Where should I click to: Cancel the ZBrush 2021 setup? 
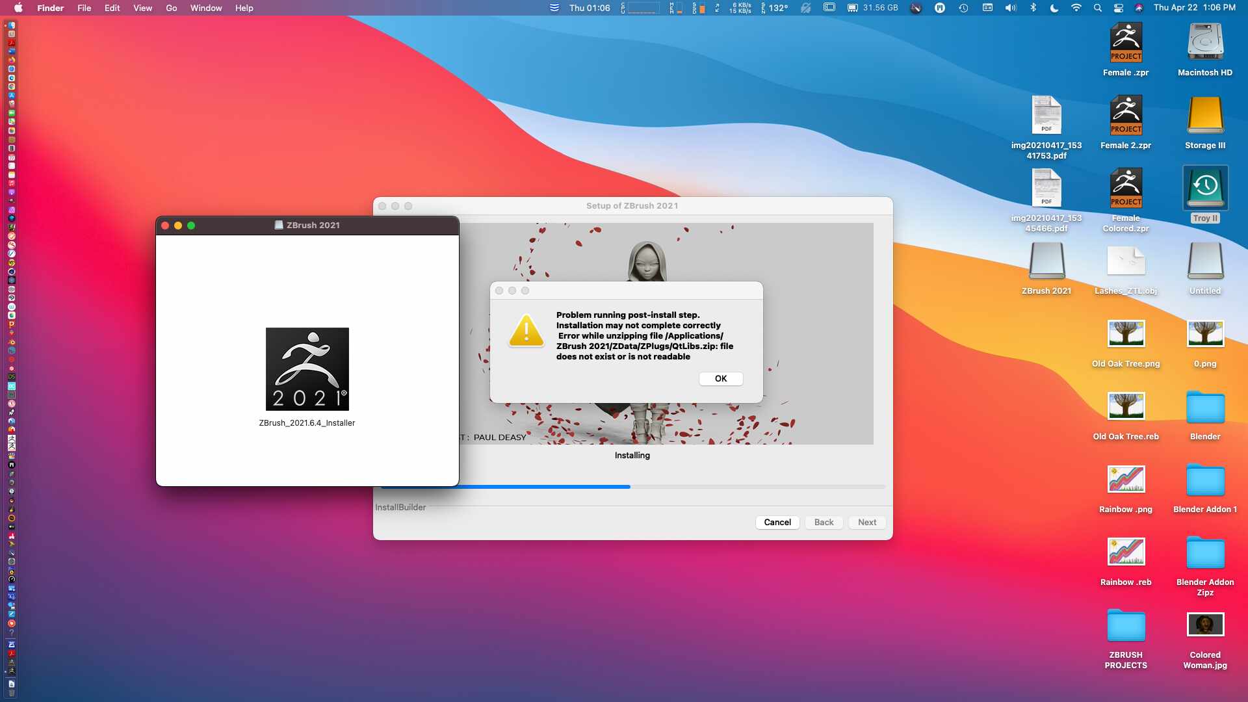pos(777,522)
